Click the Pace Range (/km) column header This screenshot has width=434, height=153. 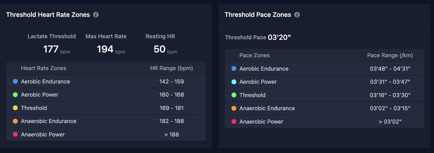tap(390, 55)
